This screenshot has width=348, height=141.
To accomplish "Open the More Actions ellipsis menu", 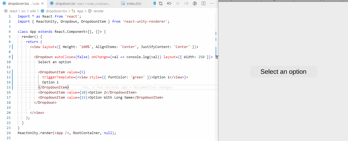I will coord(212,4).
